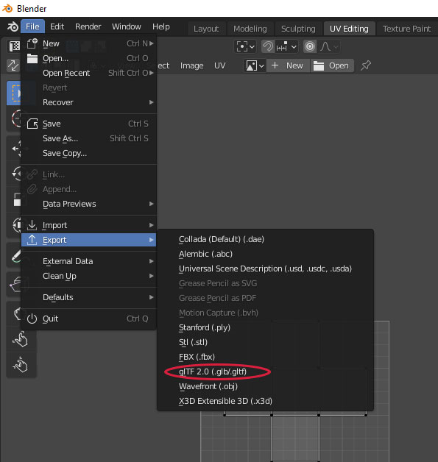Open the Help menu
Viewport: 438px width, 462px height.
(x=161, y=26)
